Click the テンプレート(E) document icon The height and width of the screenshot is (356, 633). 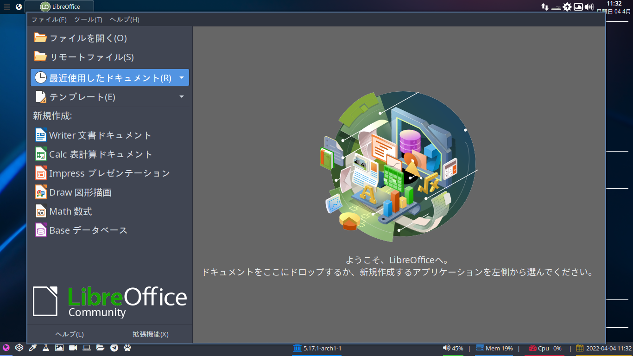[41, 96]
